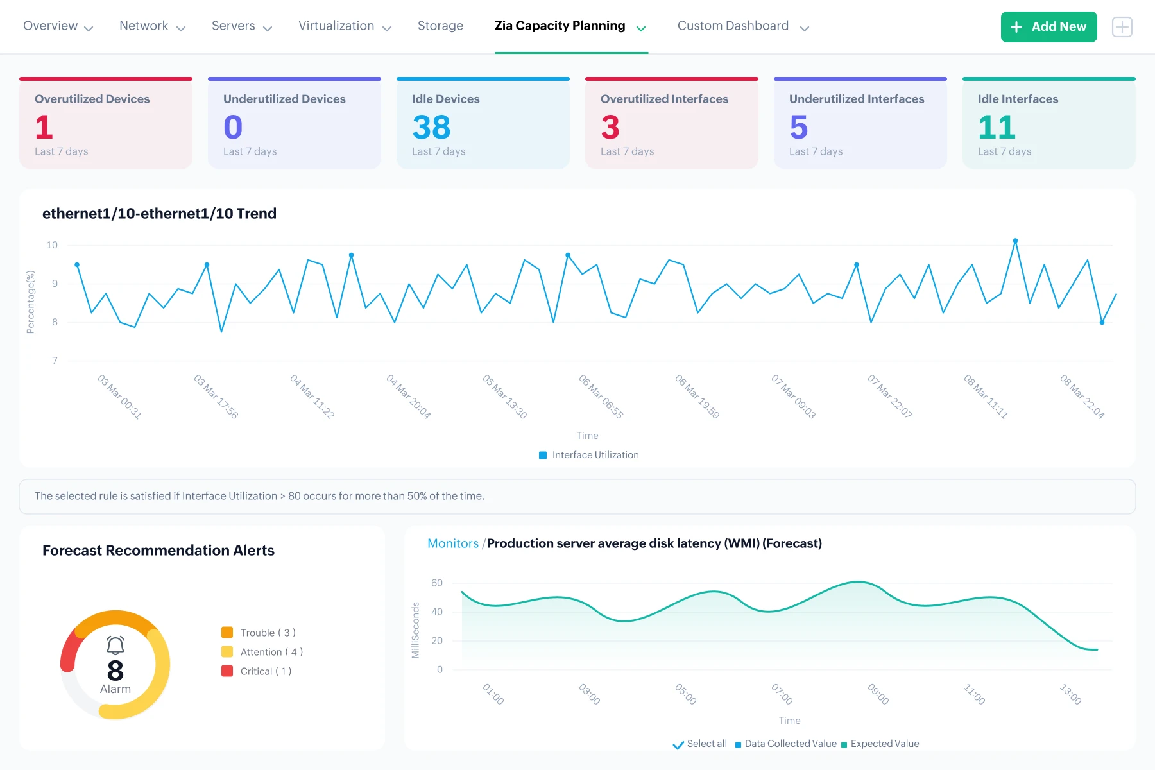The width and height of the screenshot is (1155, 770).
Task: Click the alarm bell icon in donut chart
Action: point(116,645)
